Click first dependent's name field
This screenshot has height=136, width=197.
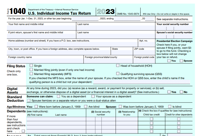pyautogui.click(x=56, y=119)
